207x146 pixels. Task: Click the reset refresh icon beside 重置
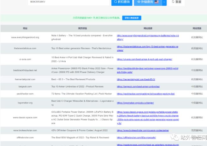(x=173, y=2)
